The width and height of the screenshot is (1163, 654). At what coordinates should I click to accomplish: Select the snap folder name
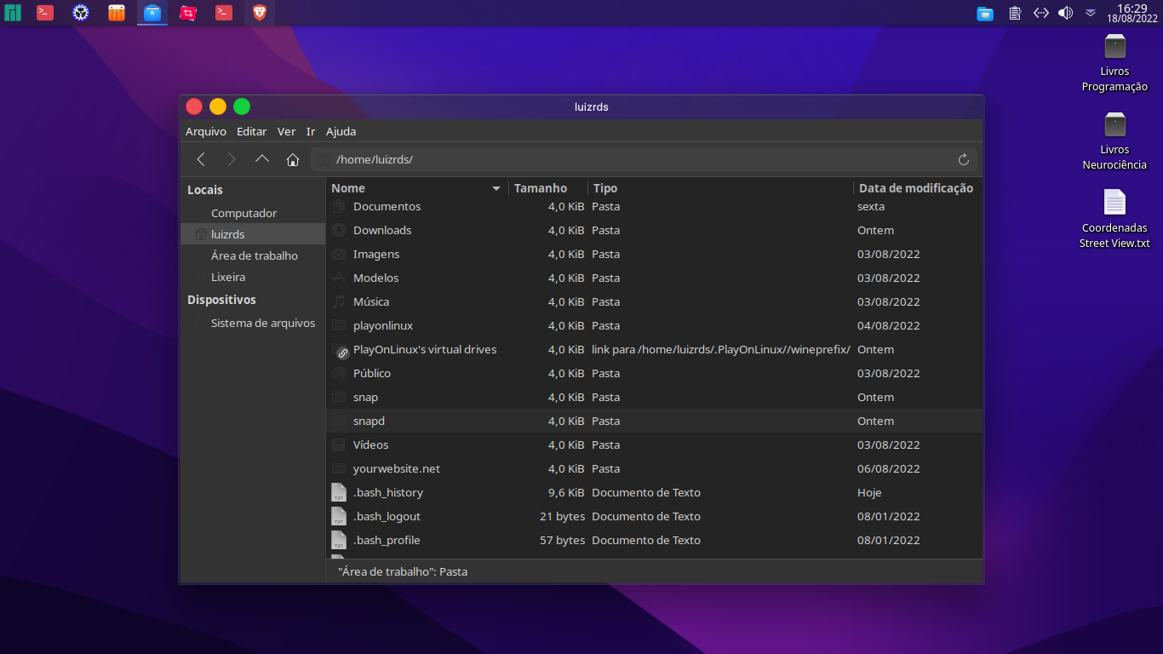tap(365, 398)
